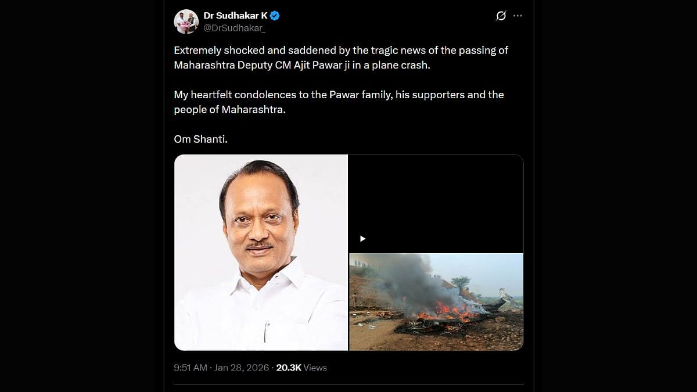This screenshot has height=392, width=697.
Task: Click the blue verified badge
Action: (275, 16)
